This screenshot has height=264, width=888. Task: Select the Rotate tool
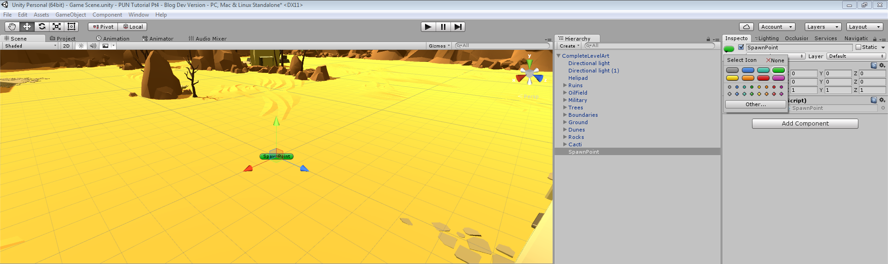pyautogui.click(x=42, y=27)
